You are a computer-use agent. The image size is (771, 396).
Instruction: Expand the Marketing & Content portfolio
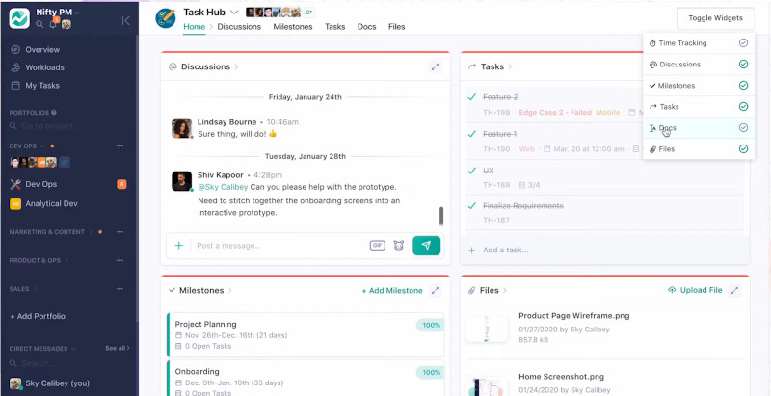click(90, 232)
